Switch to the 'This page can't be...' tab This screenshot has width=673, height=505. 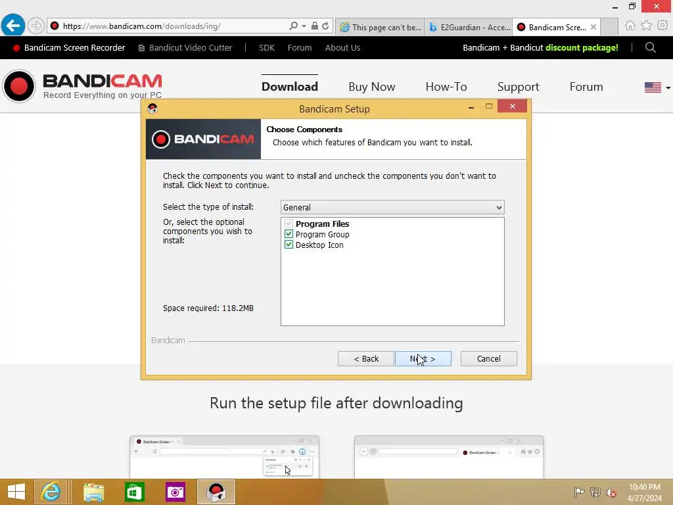click(381, 27)
